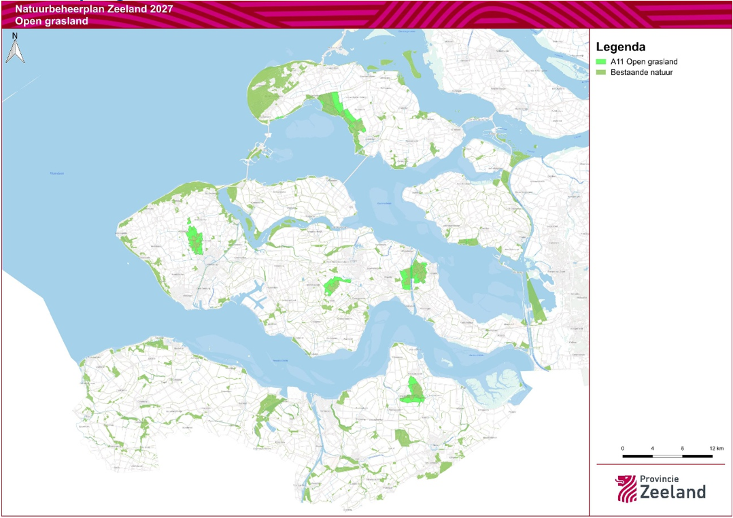Click the map scale bar
This screenshot has width=733, height=518.
click(x=668, y=456)
